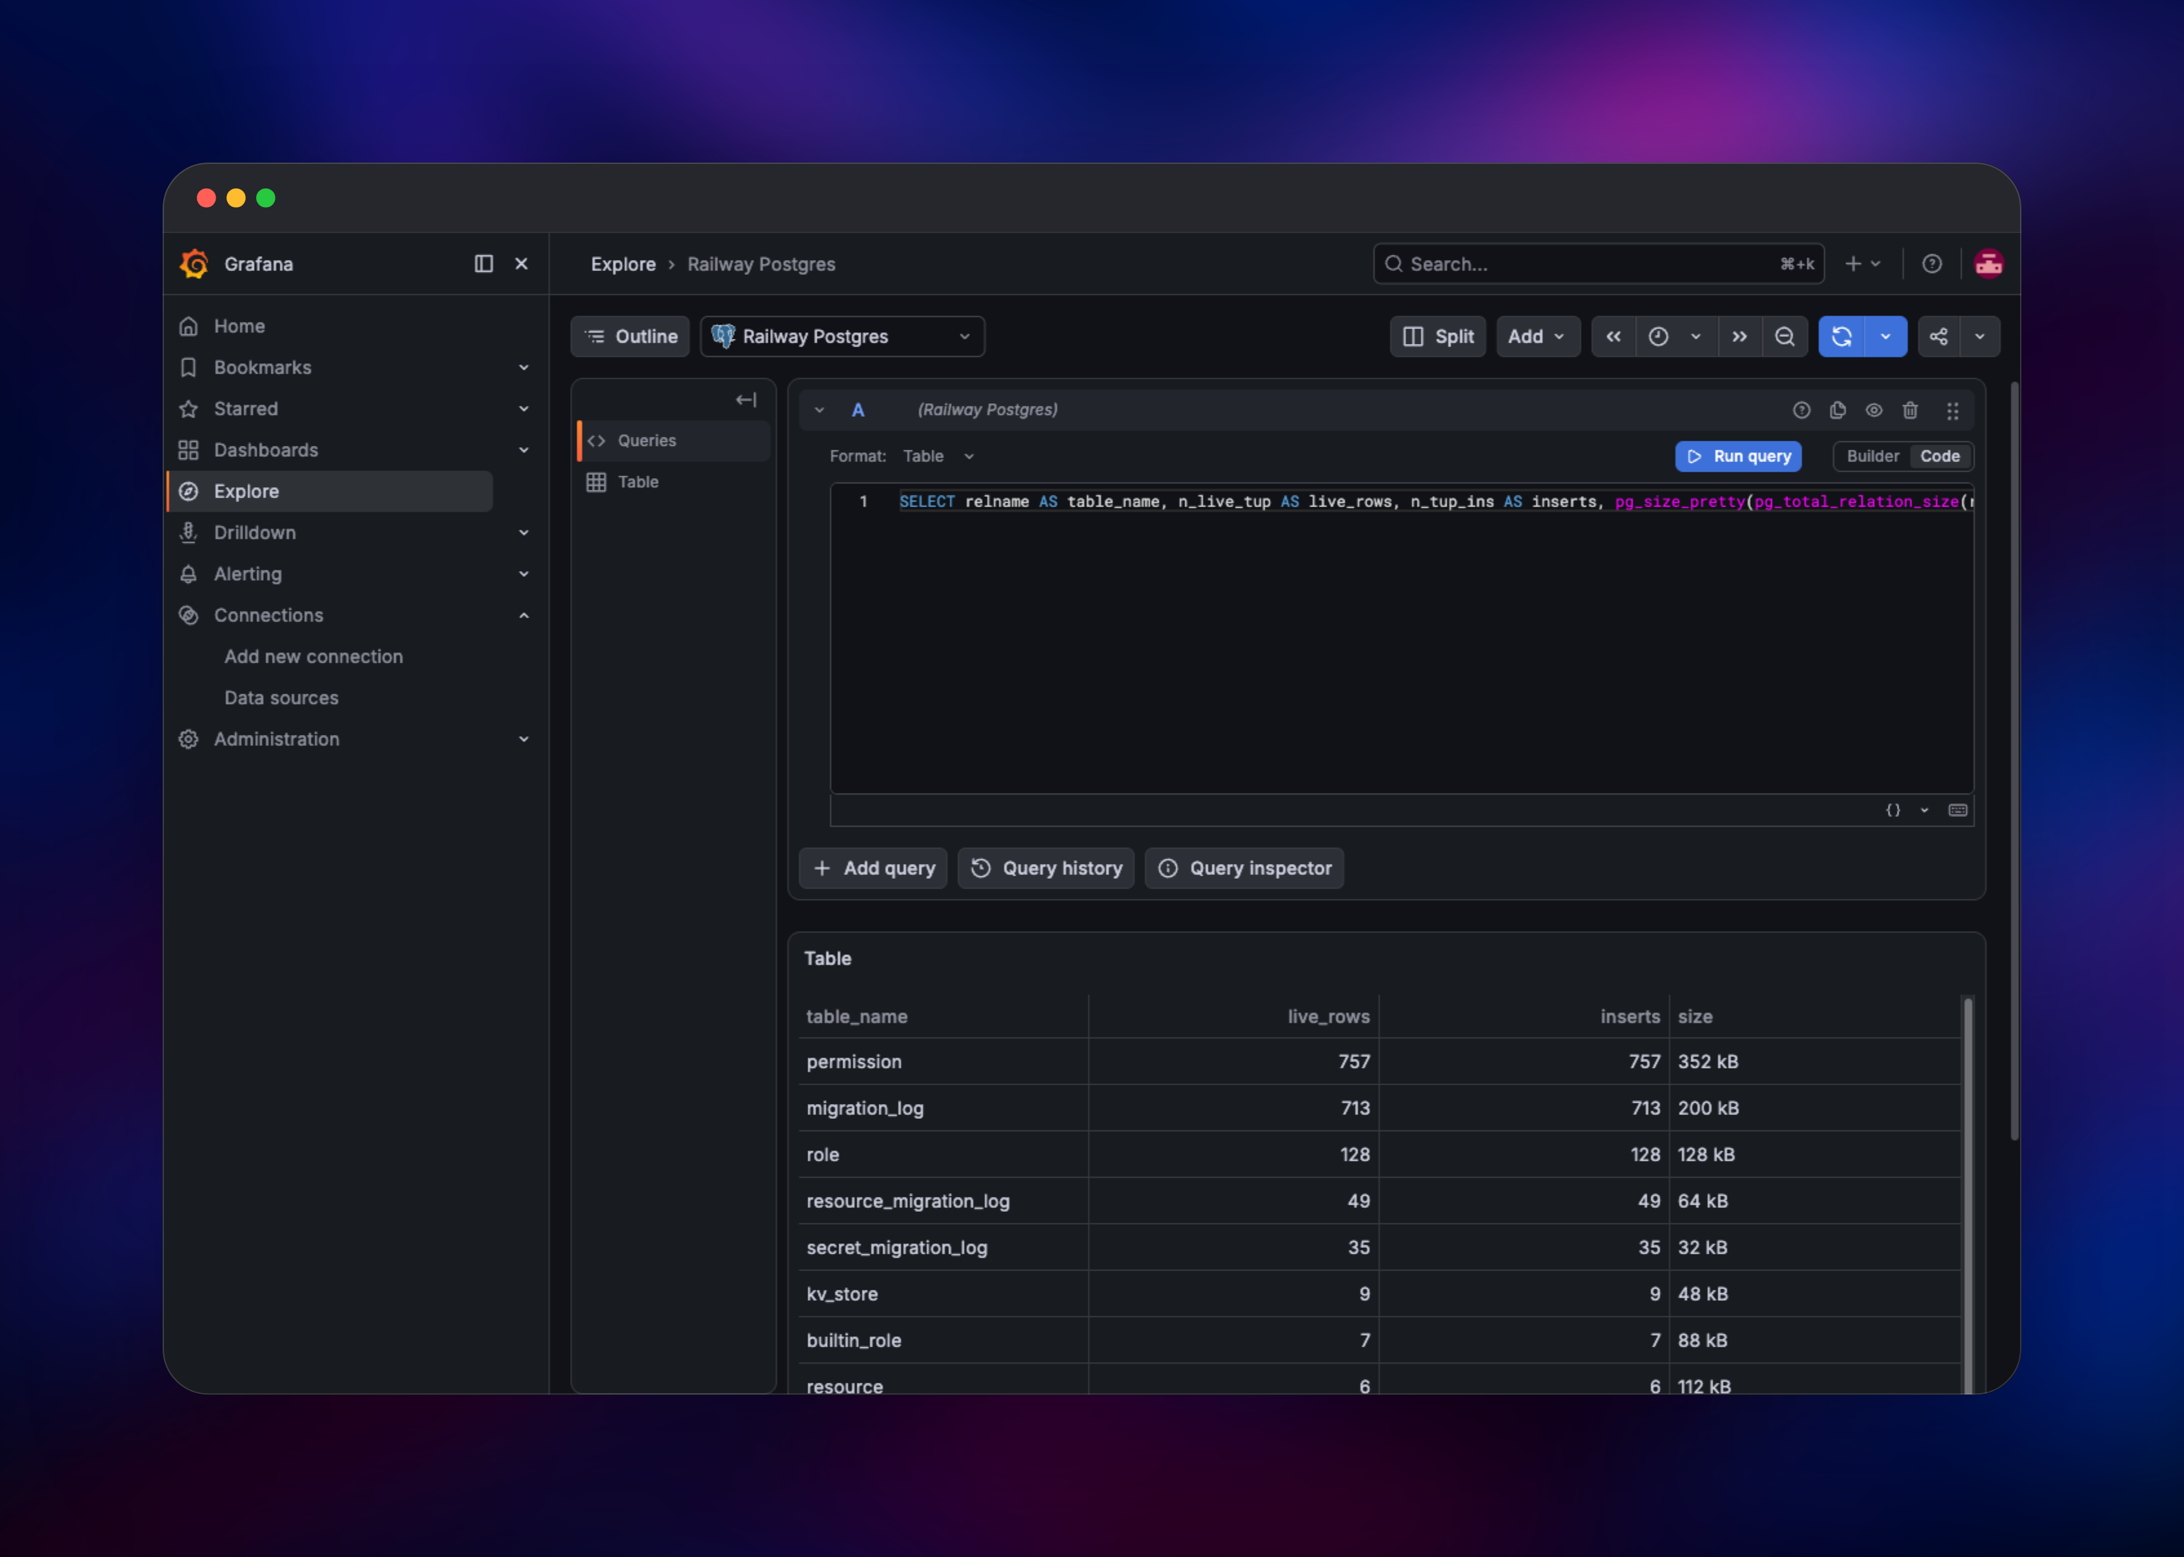Image resolution: width=2184 pixels, height=1557 pixels.
Task: Select Explore in sidebar
Action: pyautogui.click(x=331, y=491)
